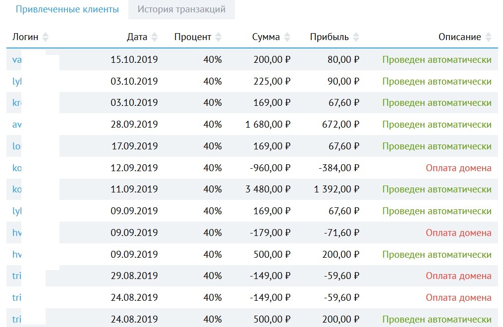
Task: Open the login link dated 29.08.2019
Action: (x=17, y=276)
